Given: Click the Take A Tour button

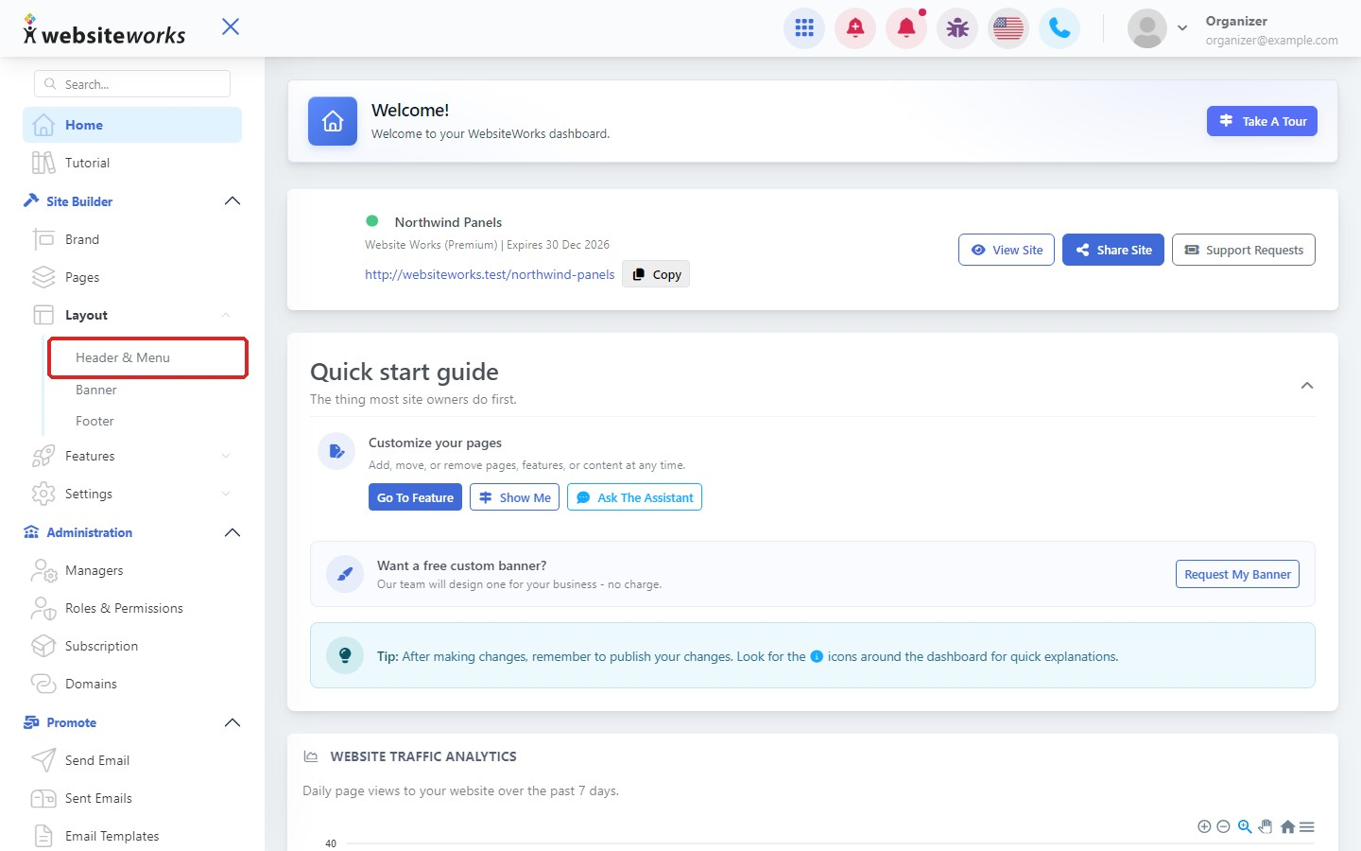Looking at the screenshot, I should [x=1262, y=121].
